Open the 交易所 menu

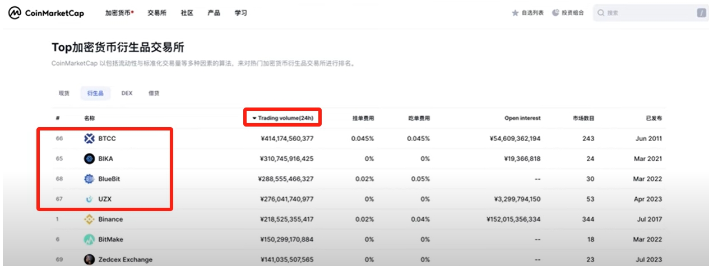[x=157, y=13]
